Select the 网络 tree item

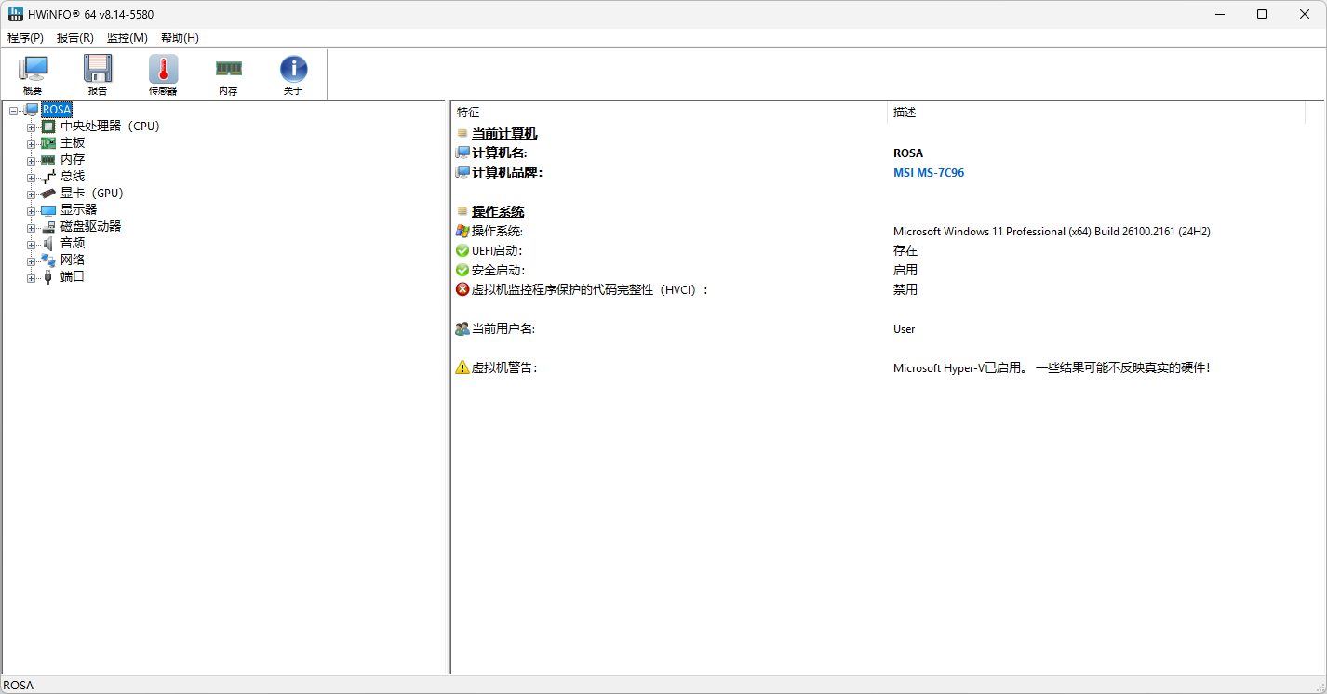click(73, 260)
